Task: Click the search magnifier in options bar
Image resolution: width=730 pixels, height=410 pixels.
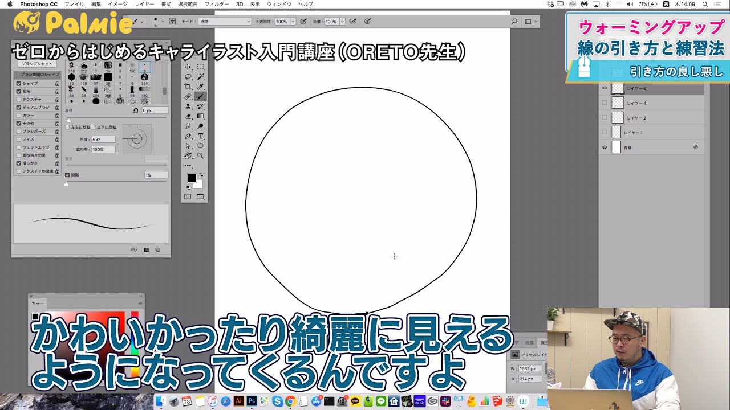Action: pyautogui.click(x=514, y=22)
